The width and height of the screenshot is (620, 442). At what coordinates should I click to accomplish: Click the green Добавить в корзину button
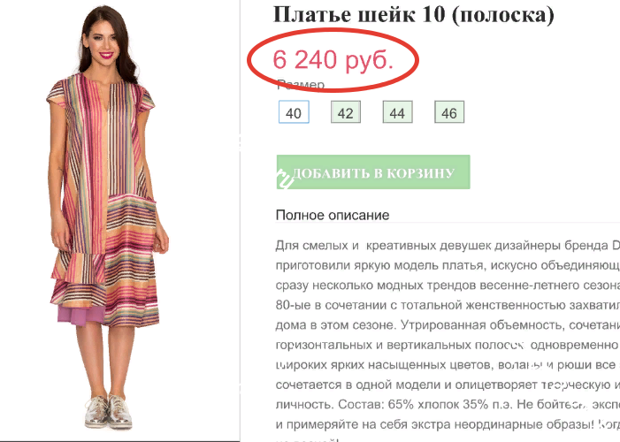373,172
